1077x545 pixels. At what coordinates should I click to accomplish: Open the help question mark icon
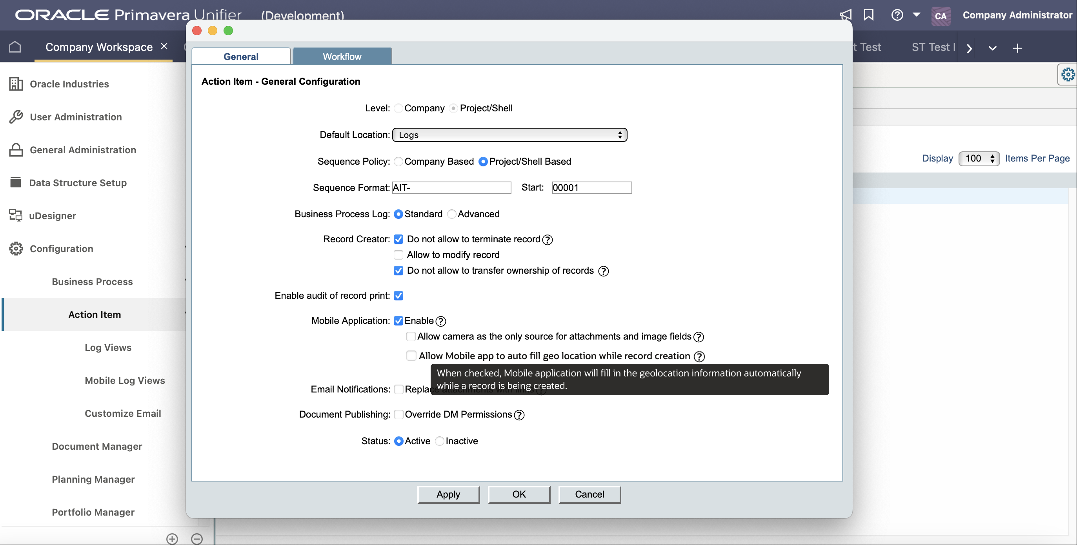[897, 15]
